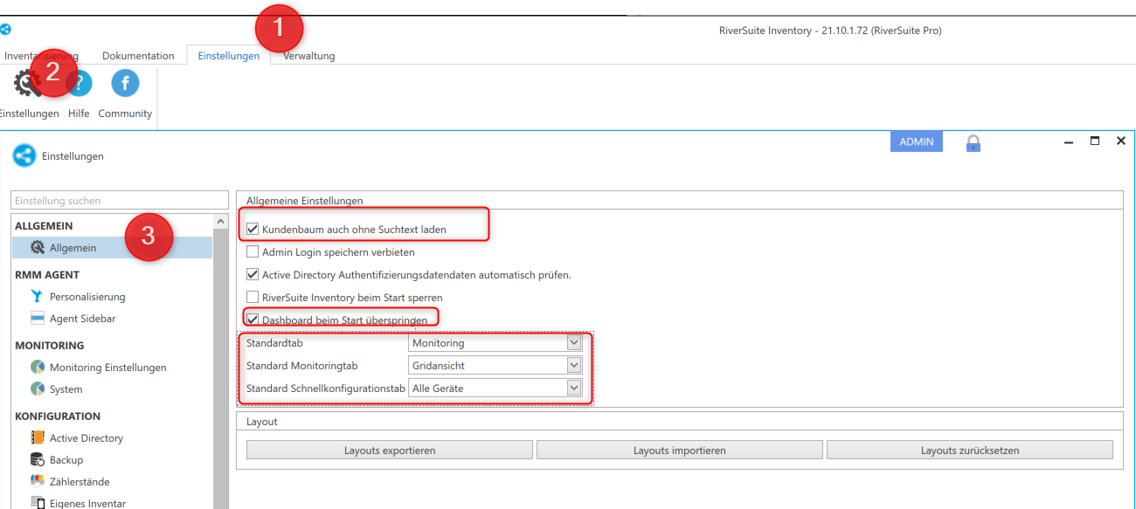Minimize the Einstellungen window

pyautogui.click(x=1068, y=141)
